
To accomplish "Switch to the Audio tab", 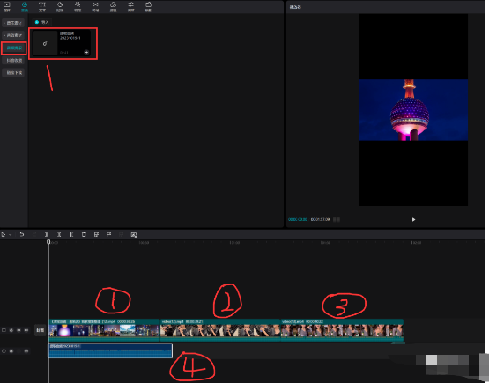I will point(25,6).
